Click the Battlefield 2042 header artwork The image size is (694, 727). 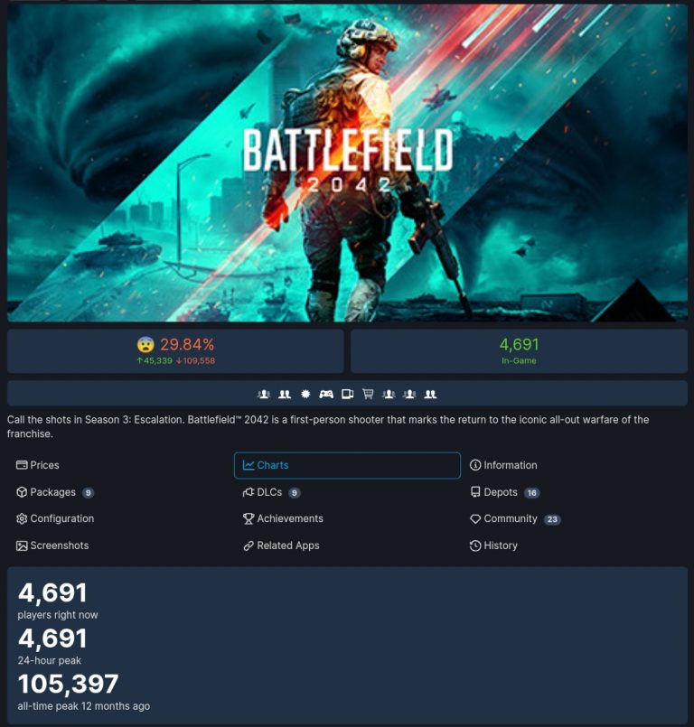click(x=348, y=163)
